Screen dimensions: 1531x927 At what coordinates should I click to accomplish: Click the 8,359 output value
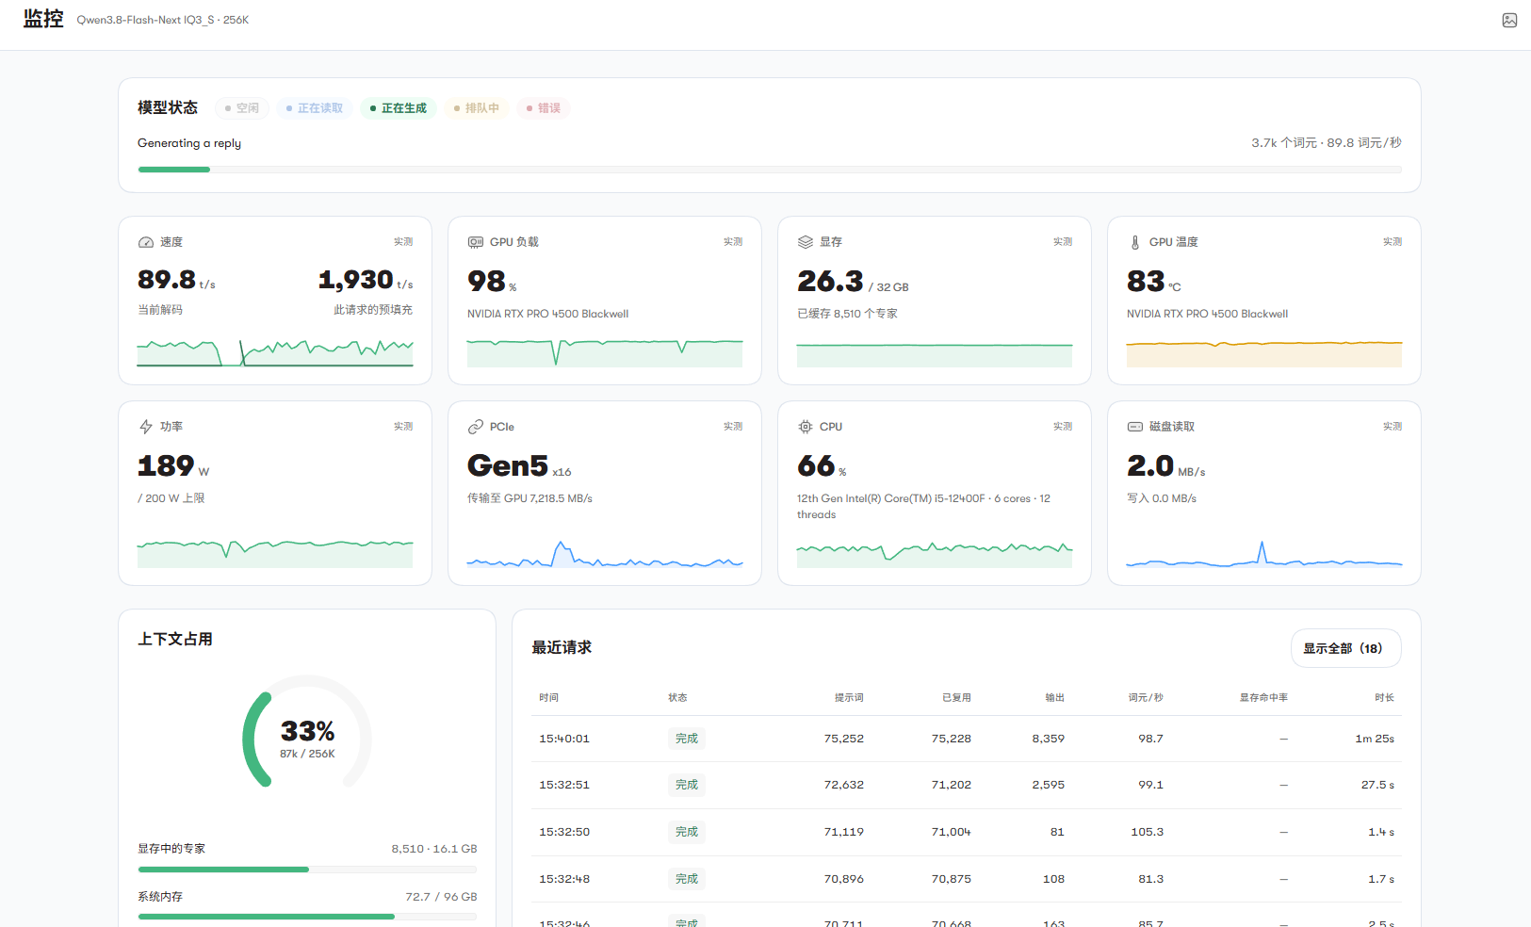(1049, 739)
